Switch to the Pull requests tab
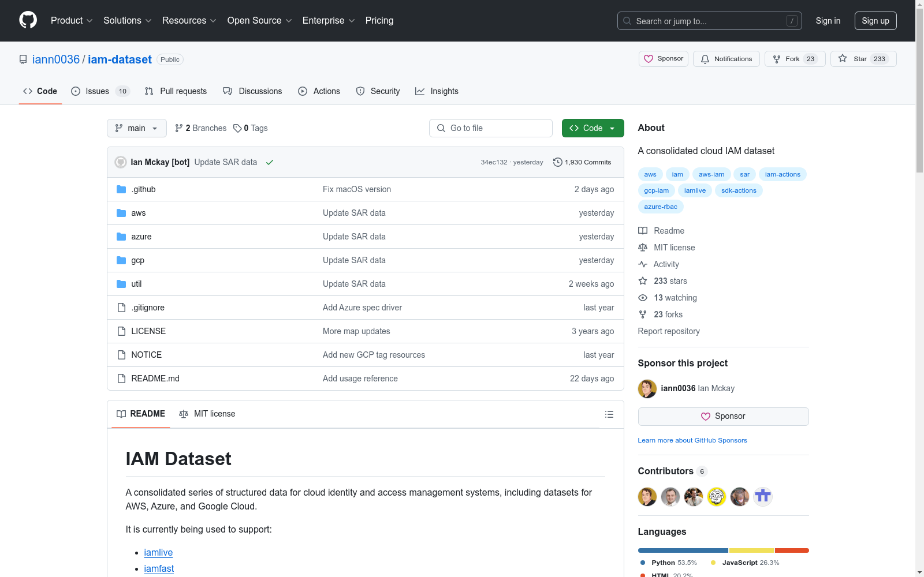The height and width of the screenshot is (577, 924). [176, 91]
